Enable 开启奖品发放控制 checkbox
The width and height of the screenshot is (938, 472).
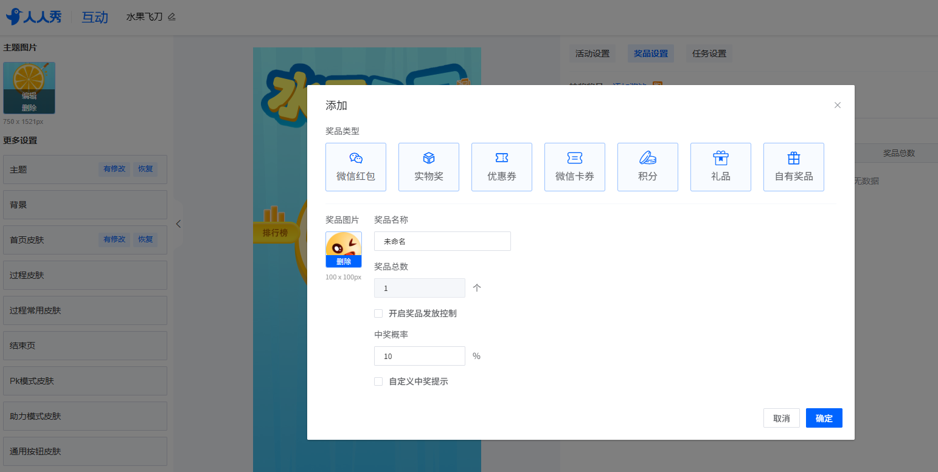[x=378, y=313]
